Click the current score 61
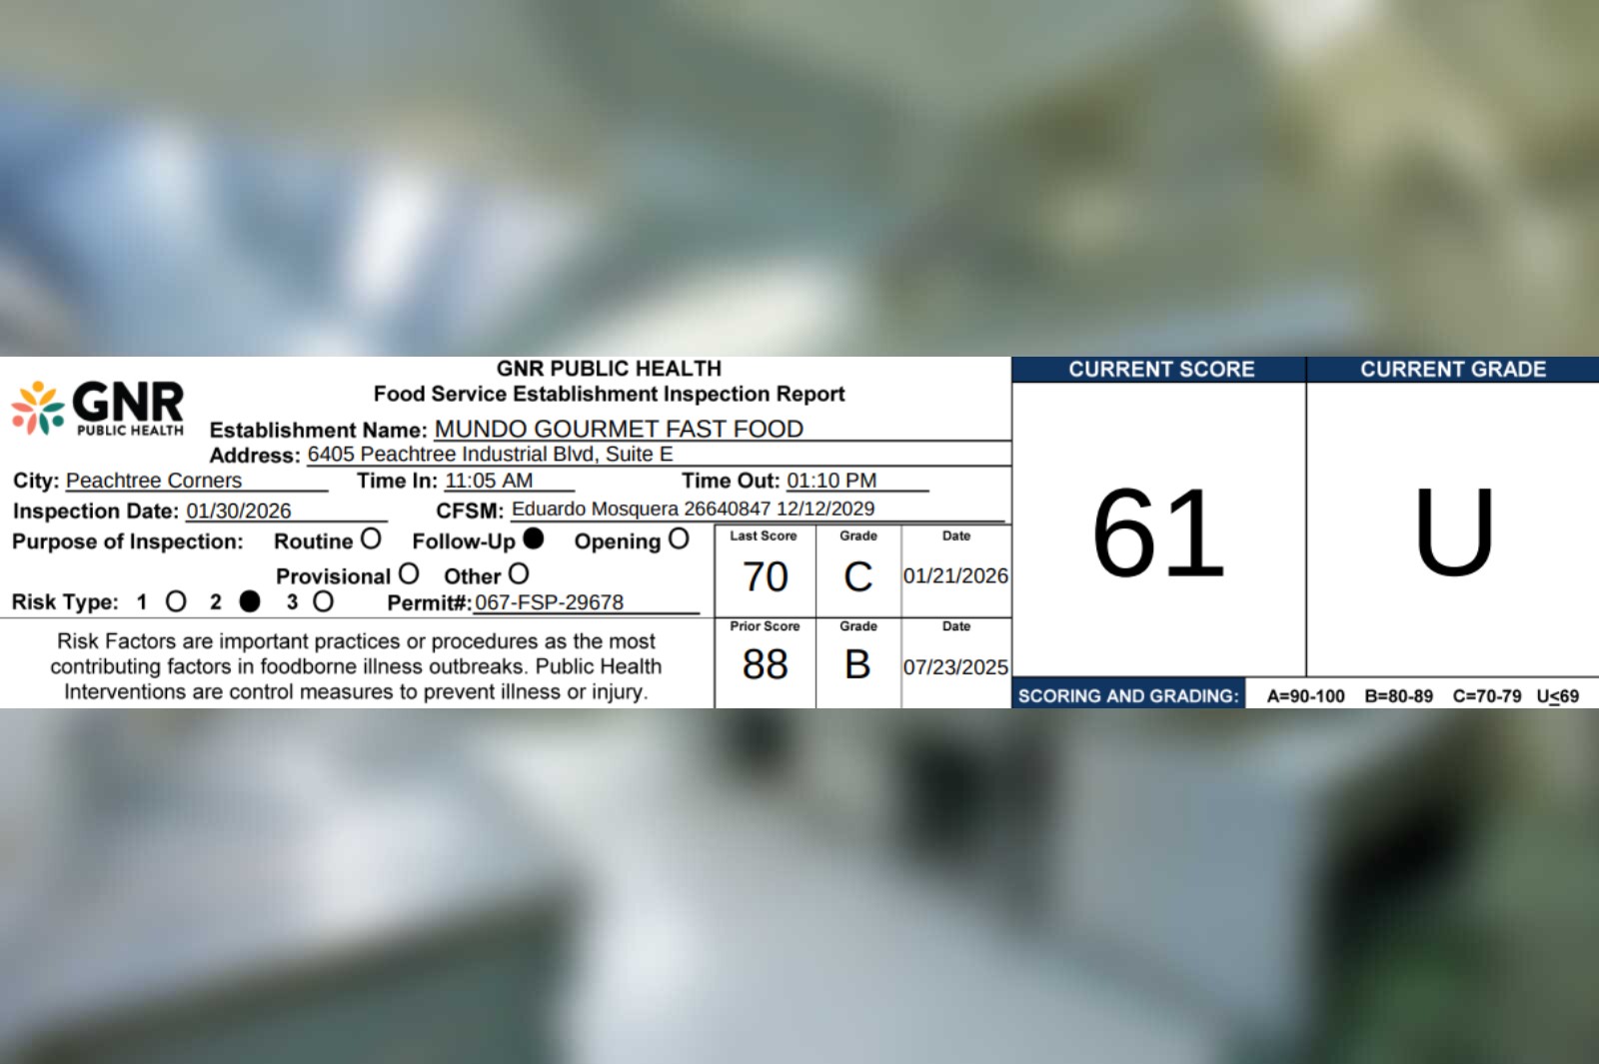The width and height of the screenshot is (1599, 1064). 1158,532
